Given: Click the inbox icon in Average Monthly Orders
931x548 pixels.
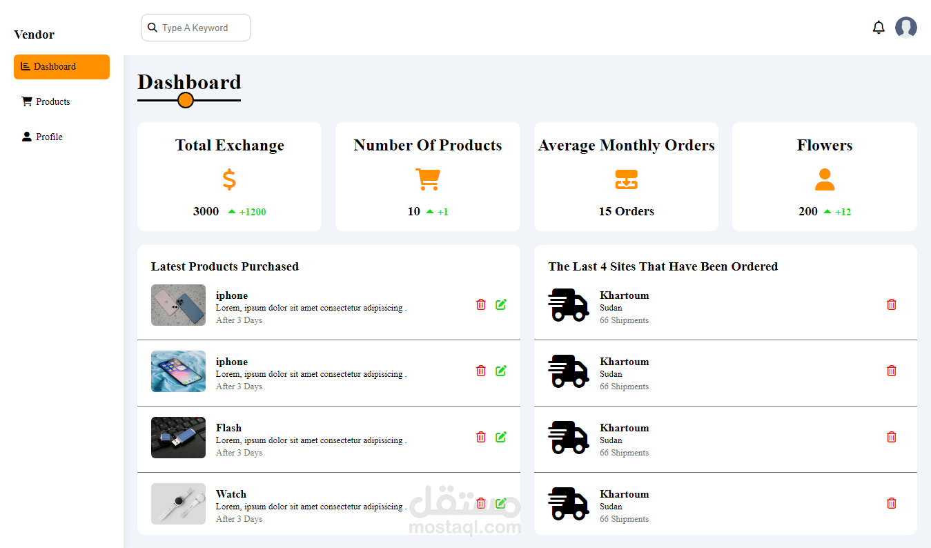Looking at the screenshot, I should [x=626, y=179].
